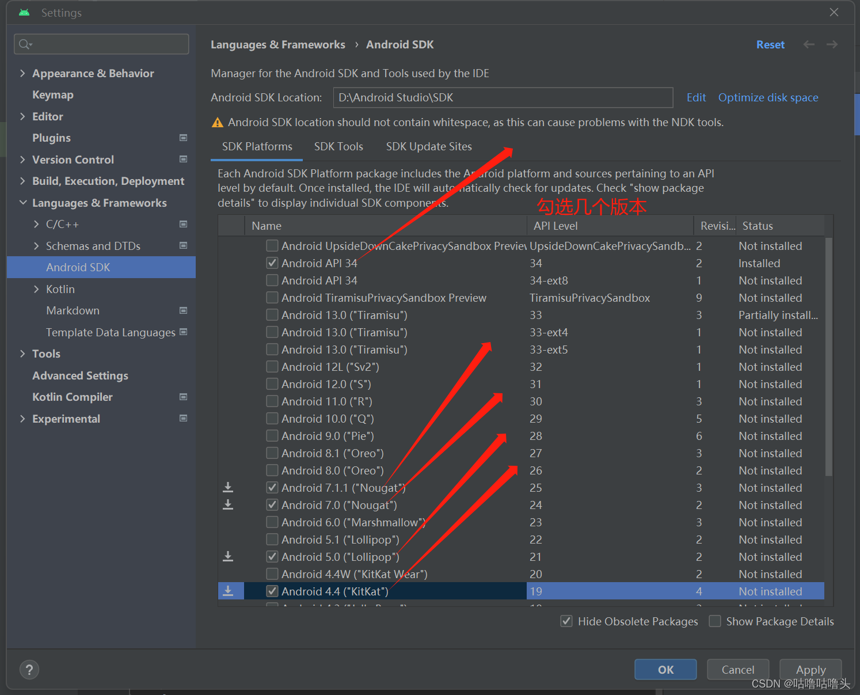
Task: Collapse Languages & Frameworks section
Action: (22, 203)
